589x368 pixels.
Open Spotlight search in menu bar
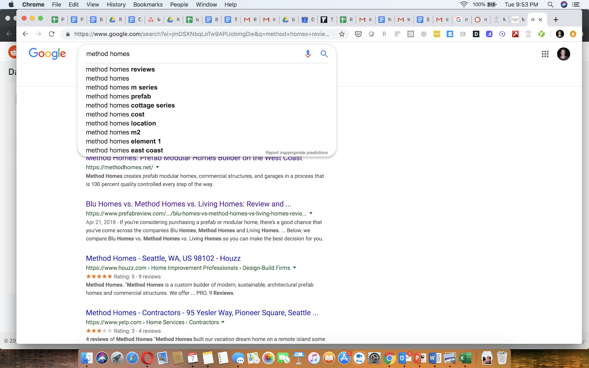tap(550, 4)
